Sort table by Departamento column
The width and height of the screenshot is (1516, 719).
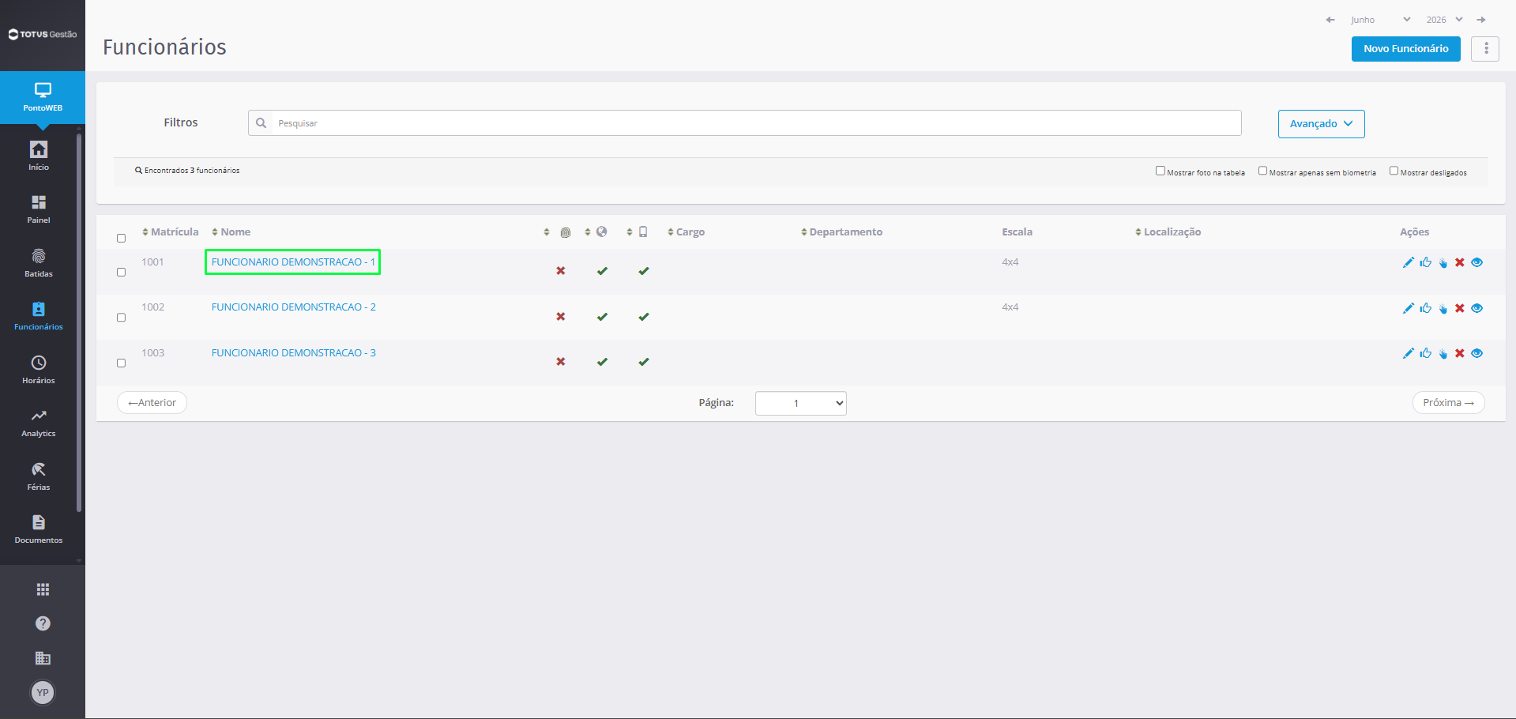(841, 232)
